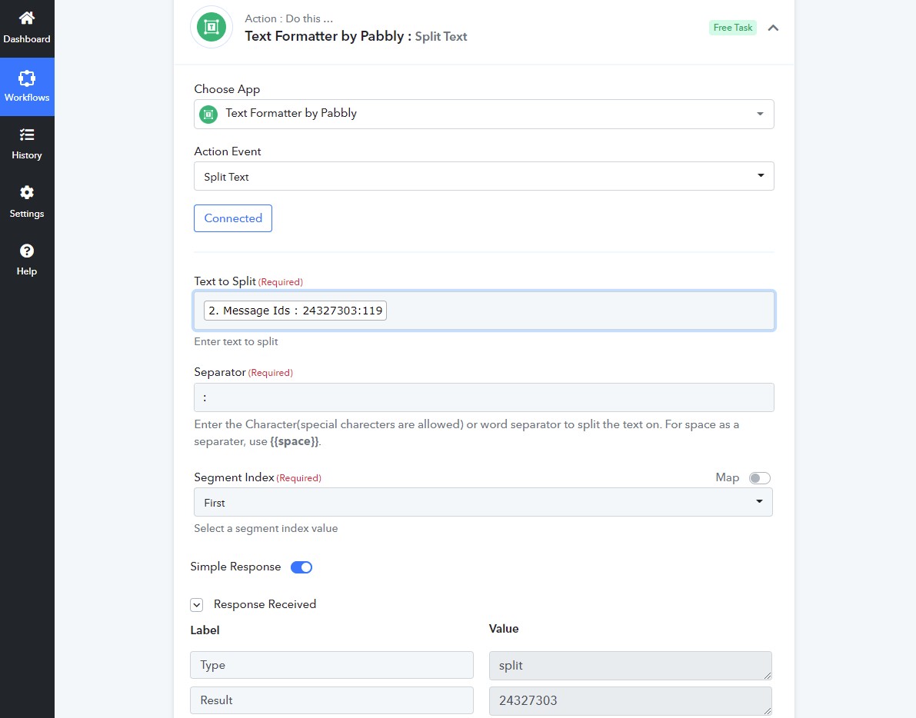
Task: Click the header title 'Text Formatter by Pabbly : Split Text'
Action: [x=356, y=36]
